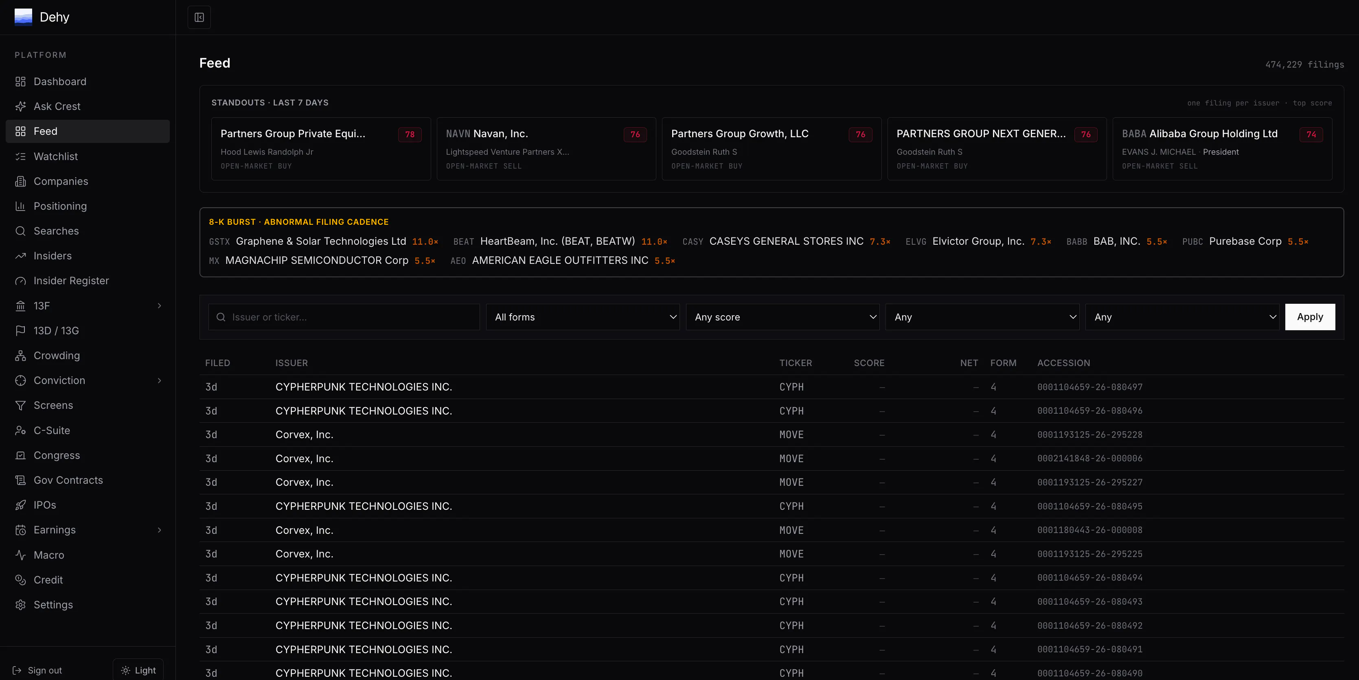The image size is (1359, 680).
Task: Click the Crowding network icon
Action: click(21, 355)
